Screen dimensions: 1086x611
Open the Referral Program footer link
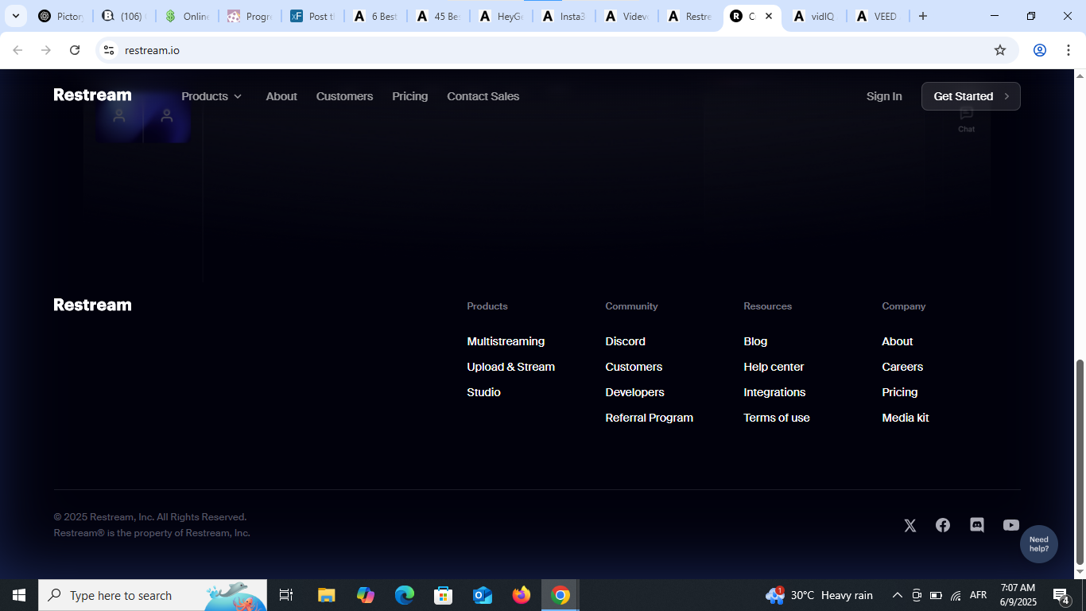[649, 418]
